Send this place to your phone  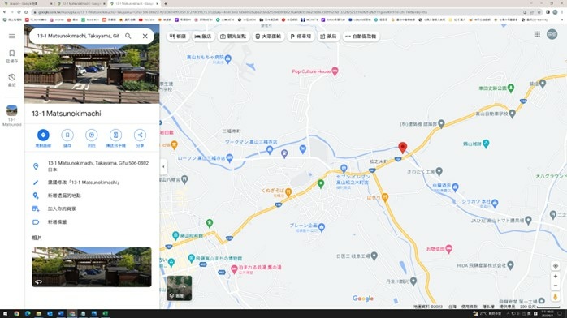click(115, 135)
